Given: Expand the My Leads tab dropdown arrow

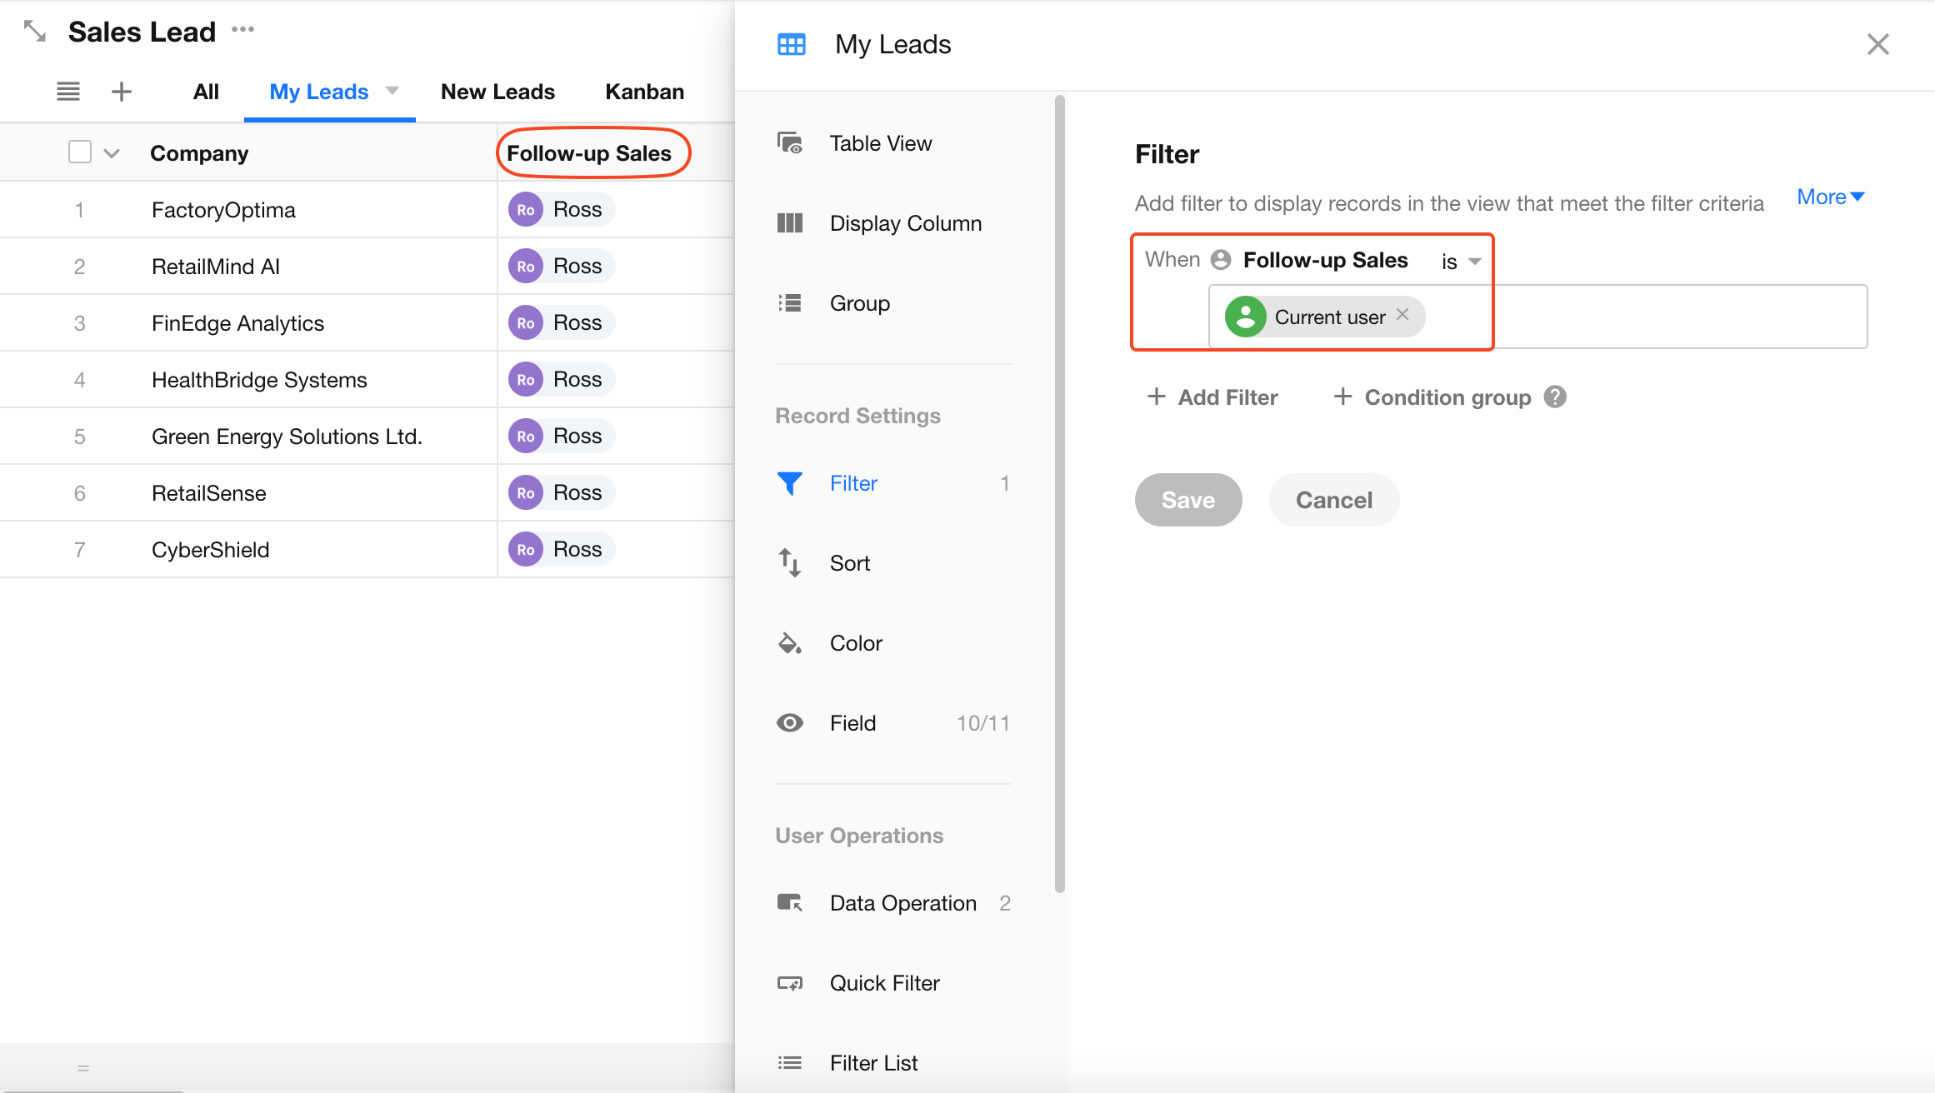Looking at the screenshot, I should point(392,91).
